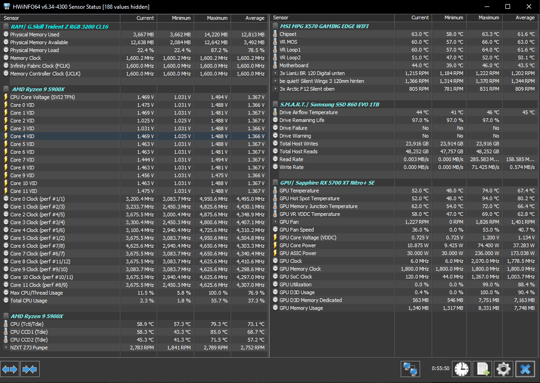
Task: Select the Drive Remaining Life row
Action: point(404,120)
